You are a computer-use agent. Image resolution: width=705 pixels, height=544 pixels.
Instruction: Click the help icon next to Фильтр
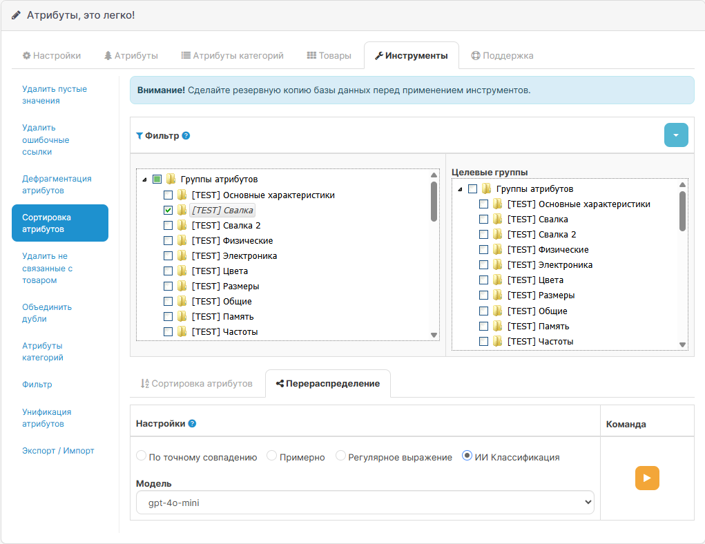[x=186, y=136]
